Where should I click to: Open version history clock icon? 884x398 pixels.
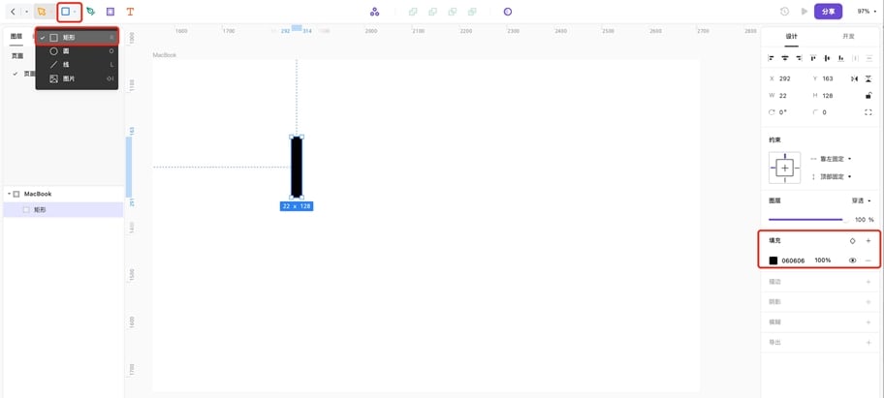coord(784,12)
